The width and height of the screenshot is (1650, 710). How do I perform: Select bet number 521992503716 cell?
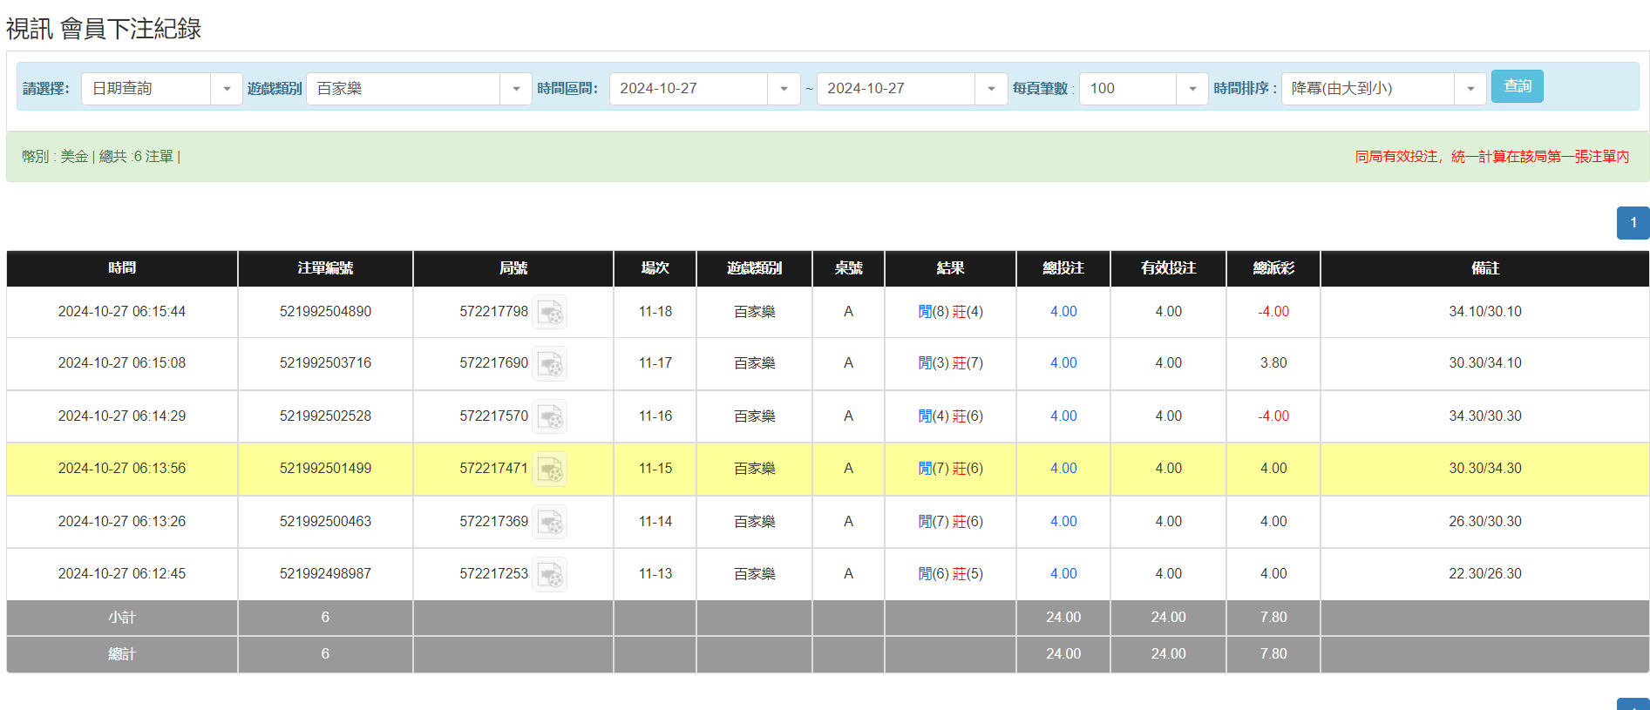pos(325,363)
